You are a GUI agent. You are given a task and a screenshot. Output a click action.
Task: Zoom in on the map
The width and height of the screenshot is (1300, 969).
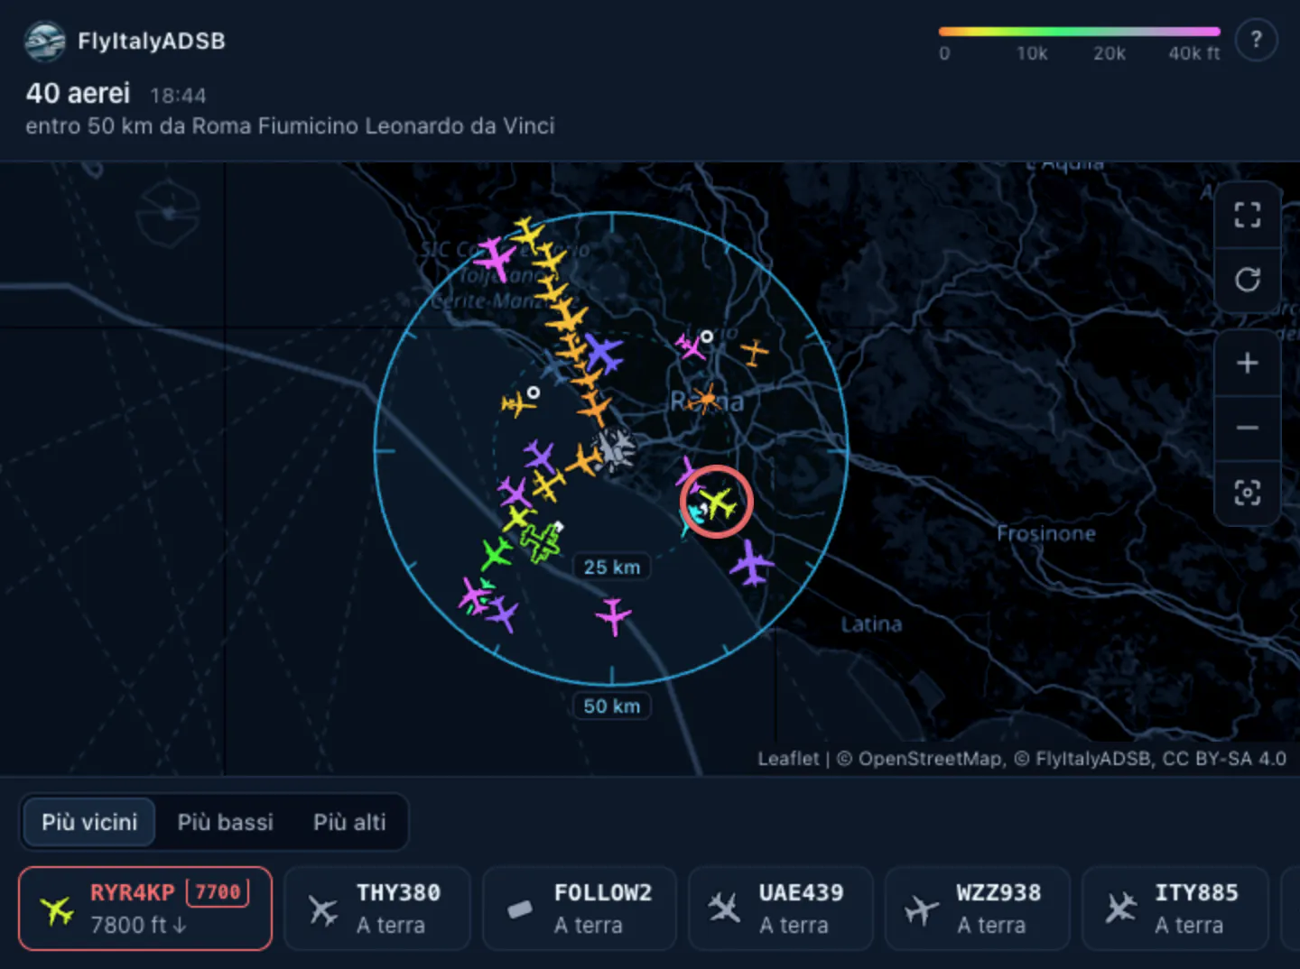[1247, 363]
